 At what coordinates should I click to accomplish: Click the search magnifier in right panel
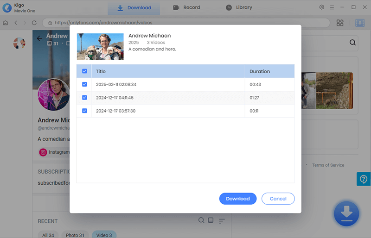pos(352,43)
